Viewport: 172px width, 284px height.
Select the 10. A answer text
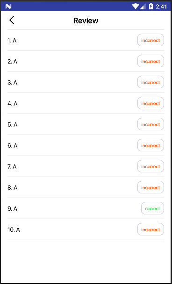14,230
